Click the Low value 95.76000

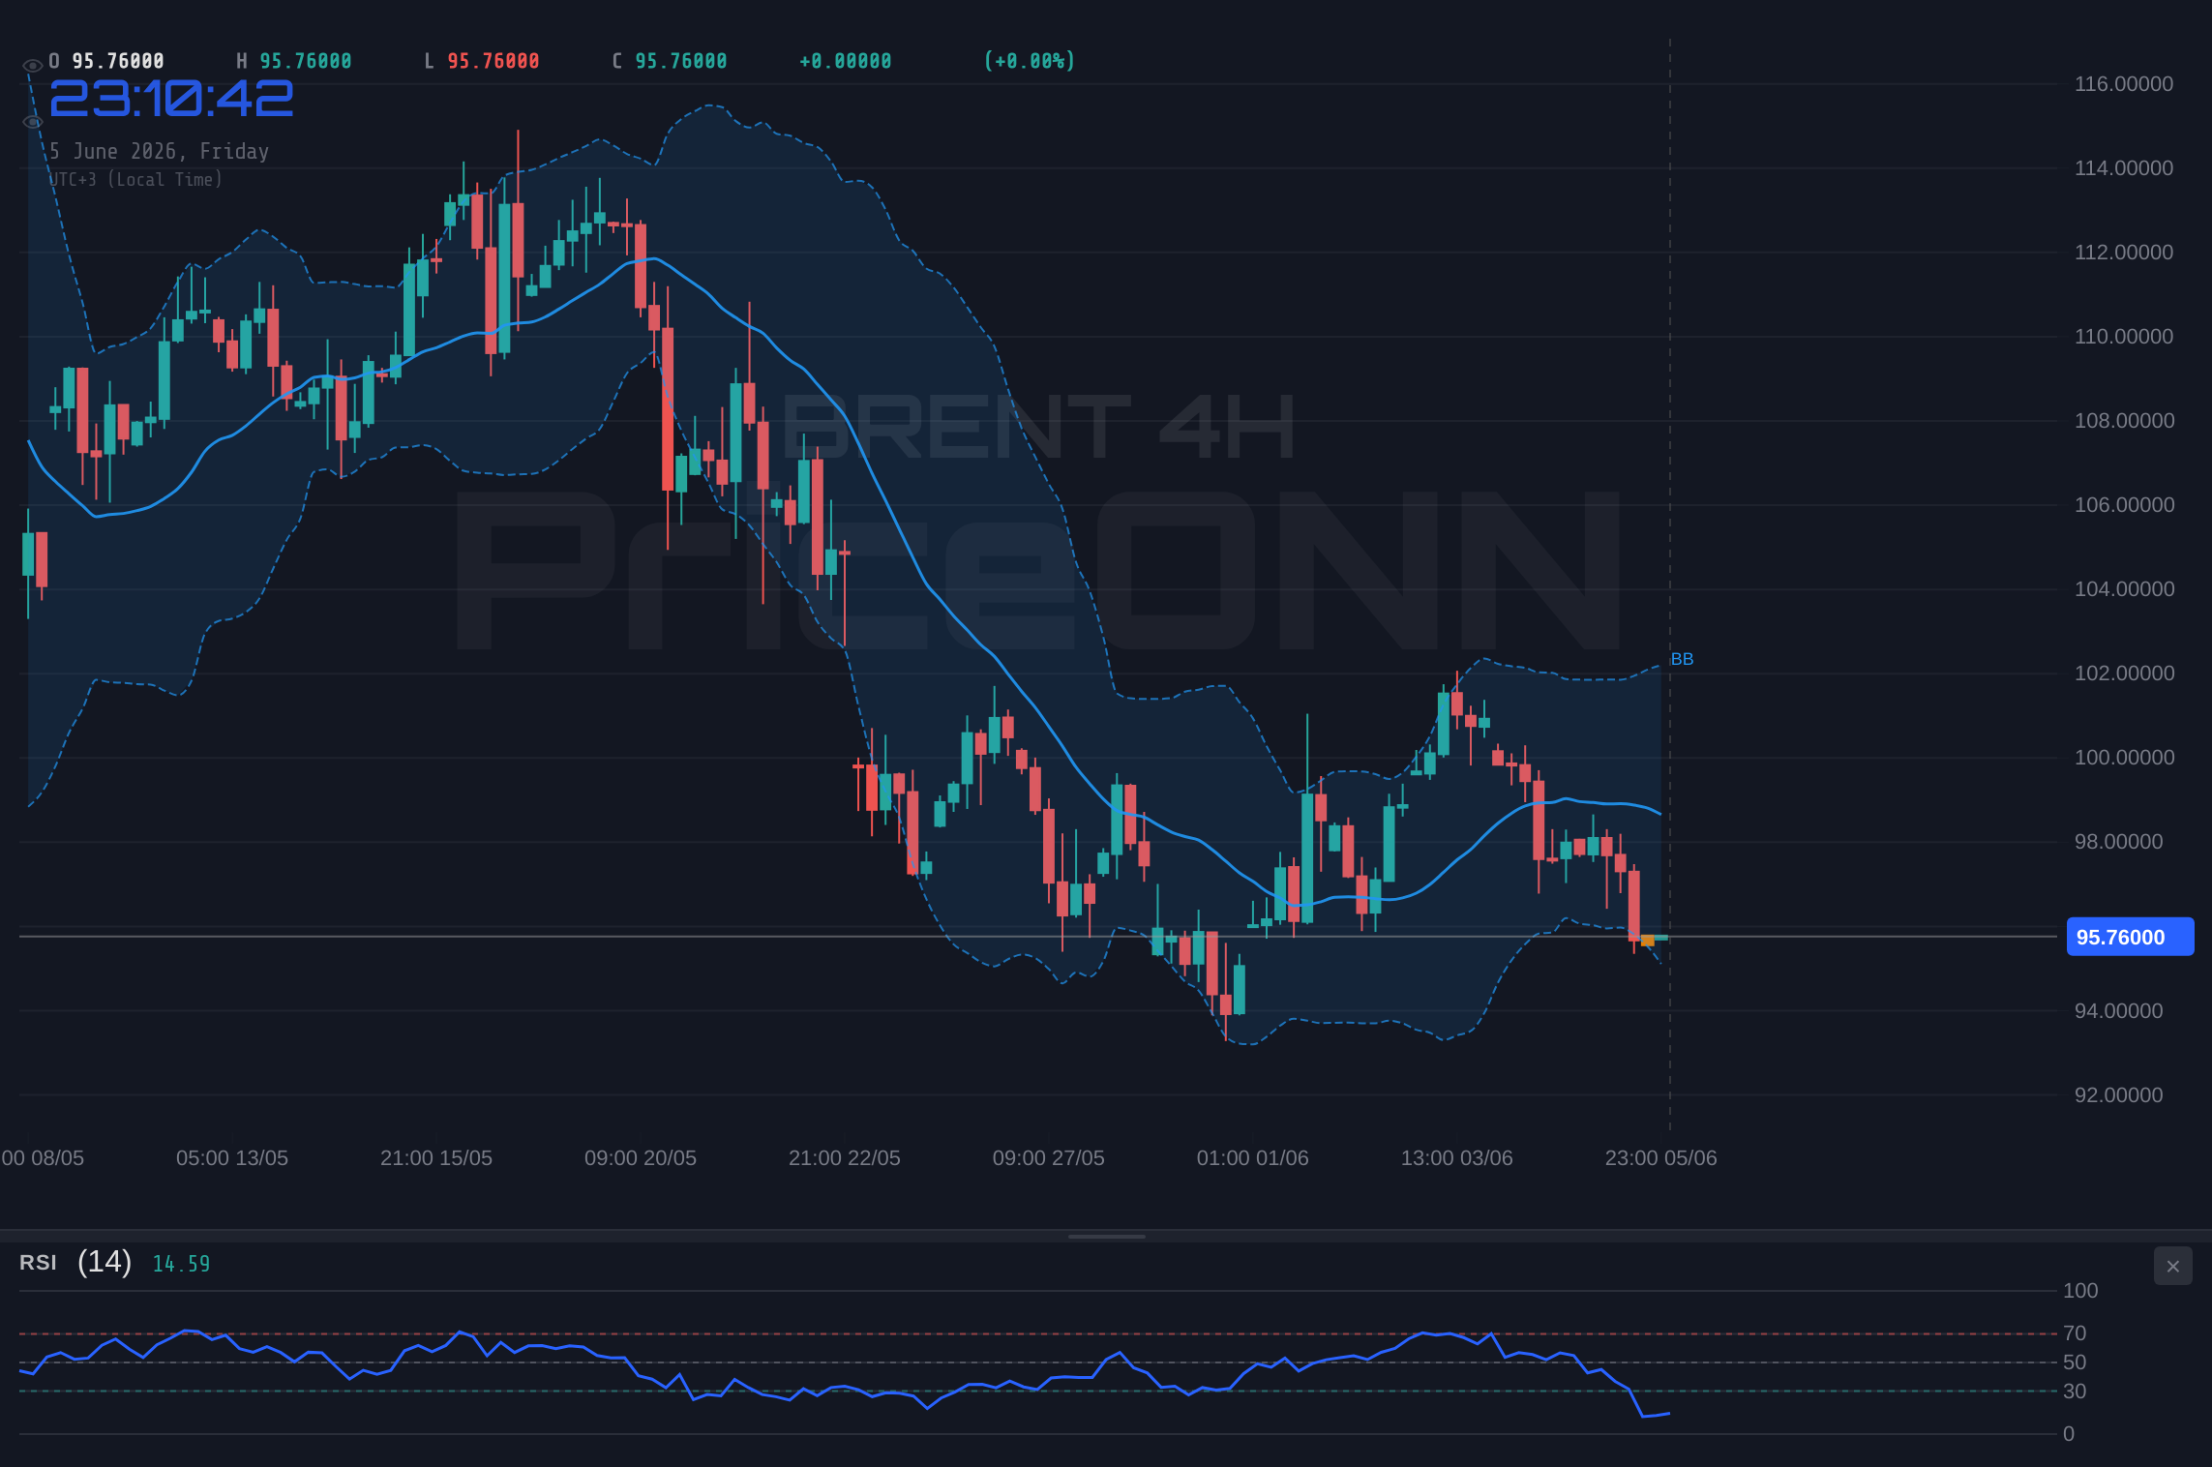493,61
